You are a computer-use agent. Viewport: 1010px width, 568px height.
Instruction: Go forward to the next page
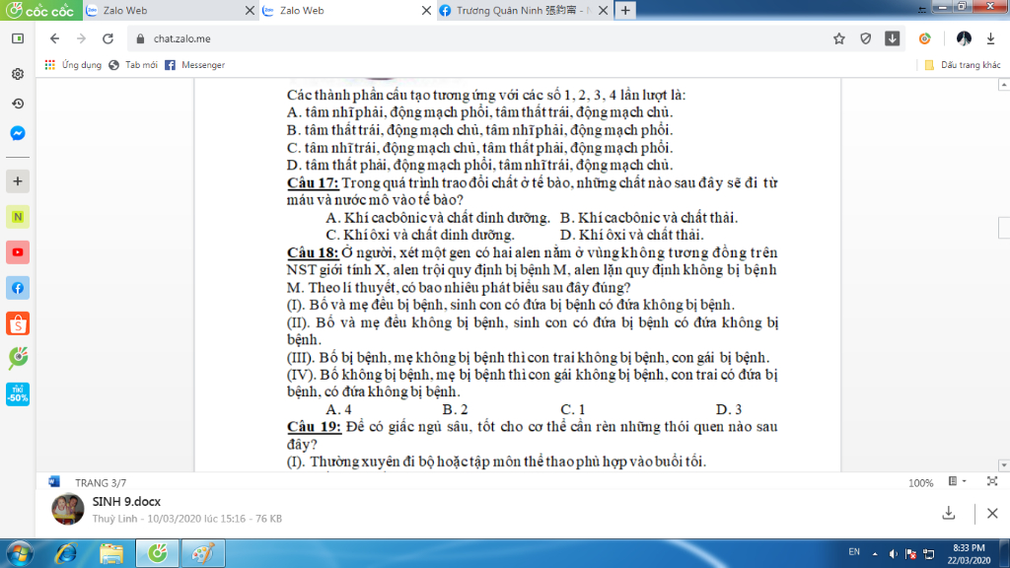point(81,38)
